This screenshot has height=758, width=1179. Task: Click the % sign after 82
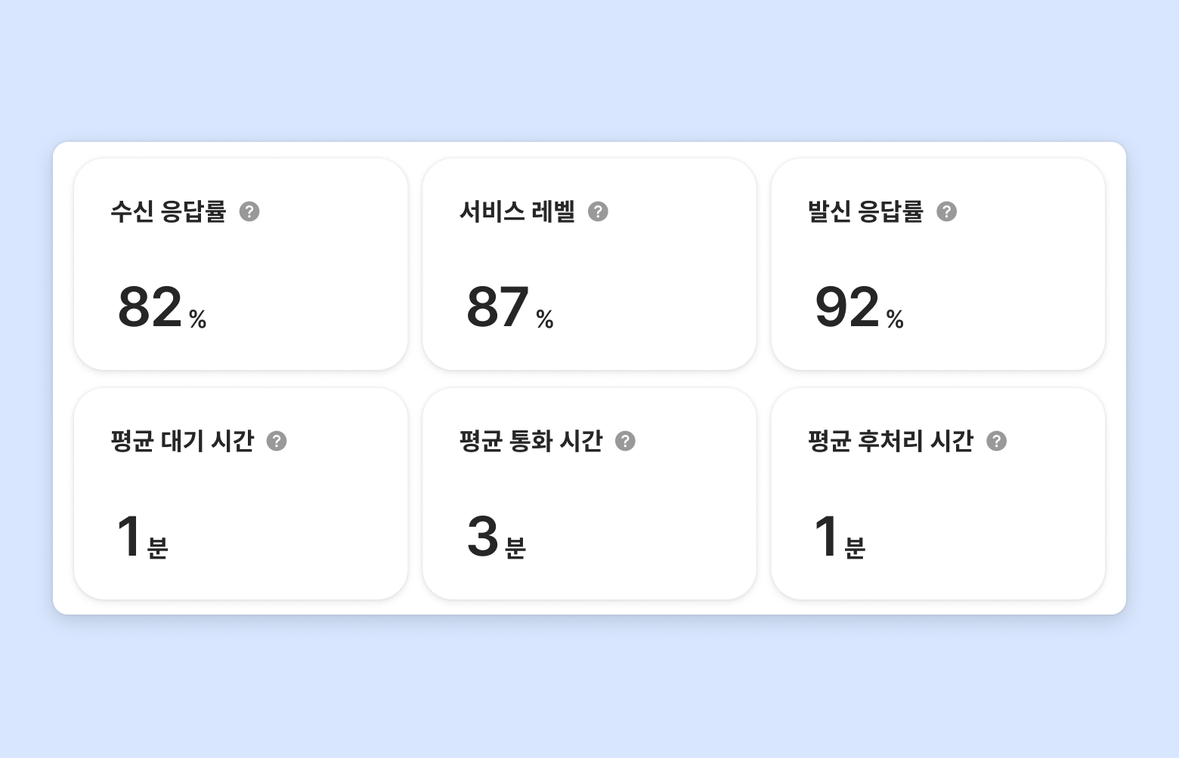(x=198, y=320)
